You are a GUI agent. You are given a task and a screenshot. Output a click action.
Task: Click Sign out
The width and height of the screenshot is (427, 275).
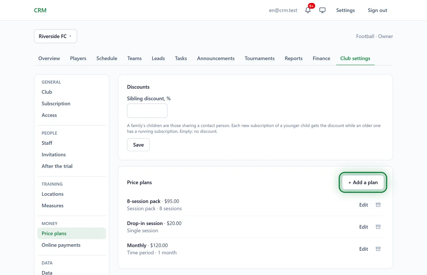click(377, 10)
